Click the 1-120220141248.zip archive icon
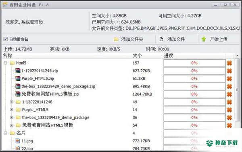Screen dimensions: 242x152 (x=18, y=71)
